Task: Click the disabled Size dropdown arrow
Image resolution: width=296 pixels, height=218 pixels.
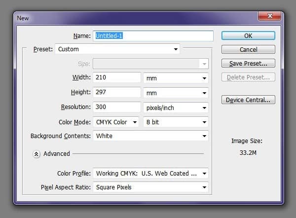Action: coord(204,64)
